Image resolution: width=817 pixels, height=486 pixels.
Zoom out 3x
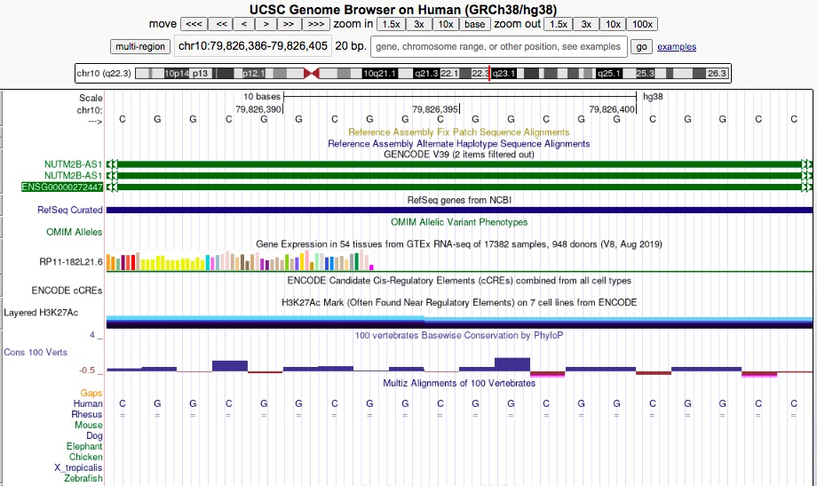click(586, 24)
